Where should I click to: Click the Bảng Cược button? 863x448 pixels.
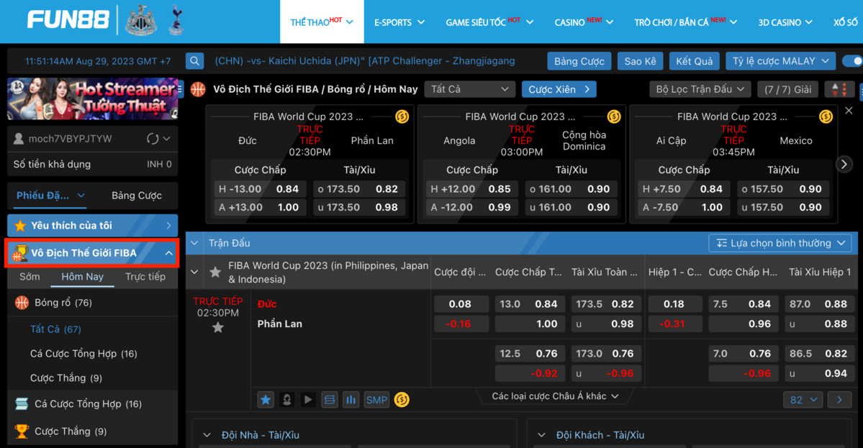pos(579,60)
